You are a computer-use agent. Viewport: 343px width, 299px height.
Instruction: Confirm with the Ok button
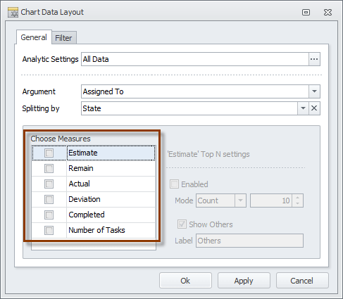(x=185, y=281)
